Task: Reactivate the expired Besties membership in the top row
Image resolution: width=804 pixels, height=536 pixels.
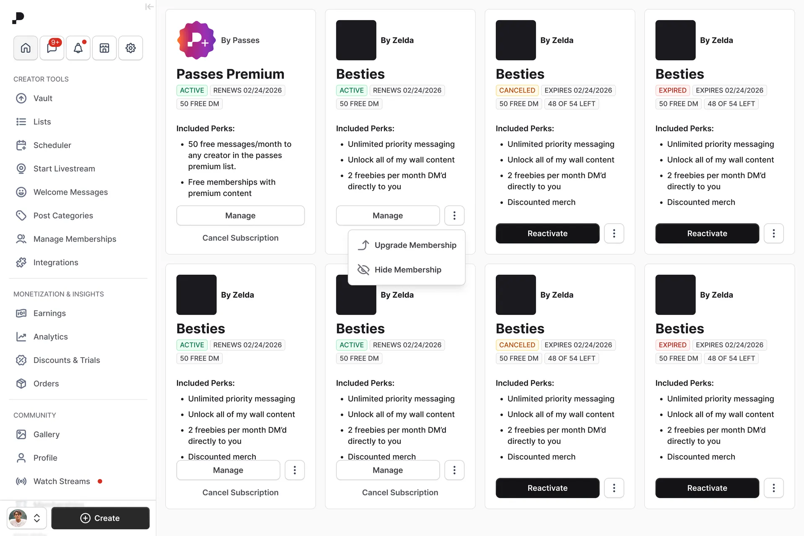Action: coord(707,233)
